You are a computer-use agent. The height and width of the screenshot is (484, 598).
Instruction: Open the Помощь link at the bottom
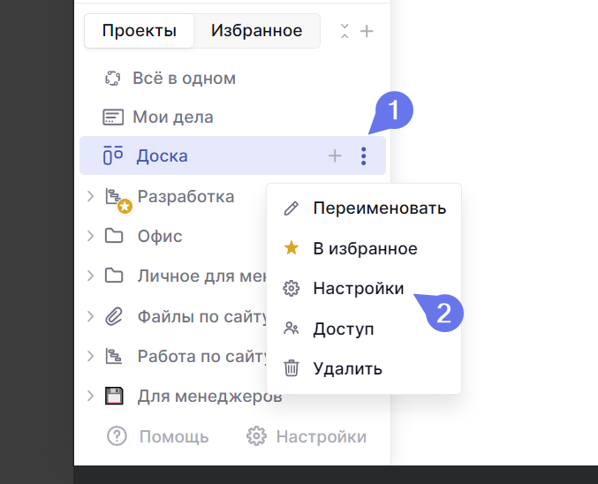pos(158,436)
